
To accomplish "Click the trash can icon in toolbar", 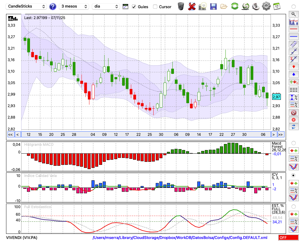I will point(181,6).
